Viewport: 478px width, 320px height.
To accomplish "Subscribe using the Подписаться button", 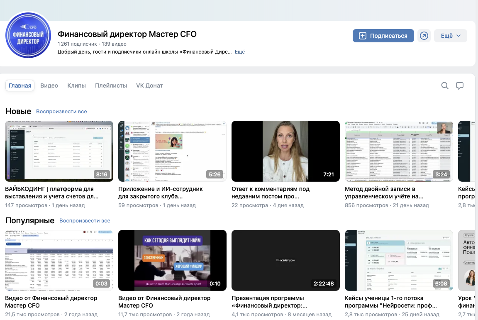I will tap(383, 36).
